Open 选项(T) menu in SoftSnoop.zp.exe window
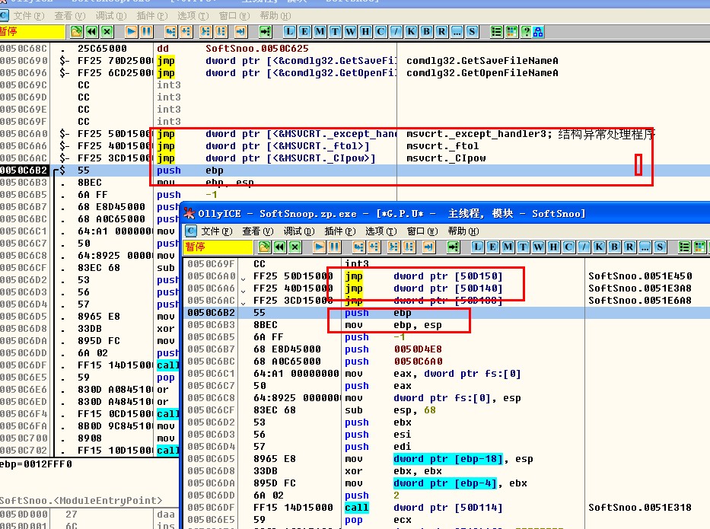This screenshot has width=710, height=529. click(x=380, y=231)
